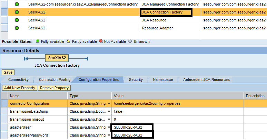Select row header of connectorConfiguration property

click(4, 103)
